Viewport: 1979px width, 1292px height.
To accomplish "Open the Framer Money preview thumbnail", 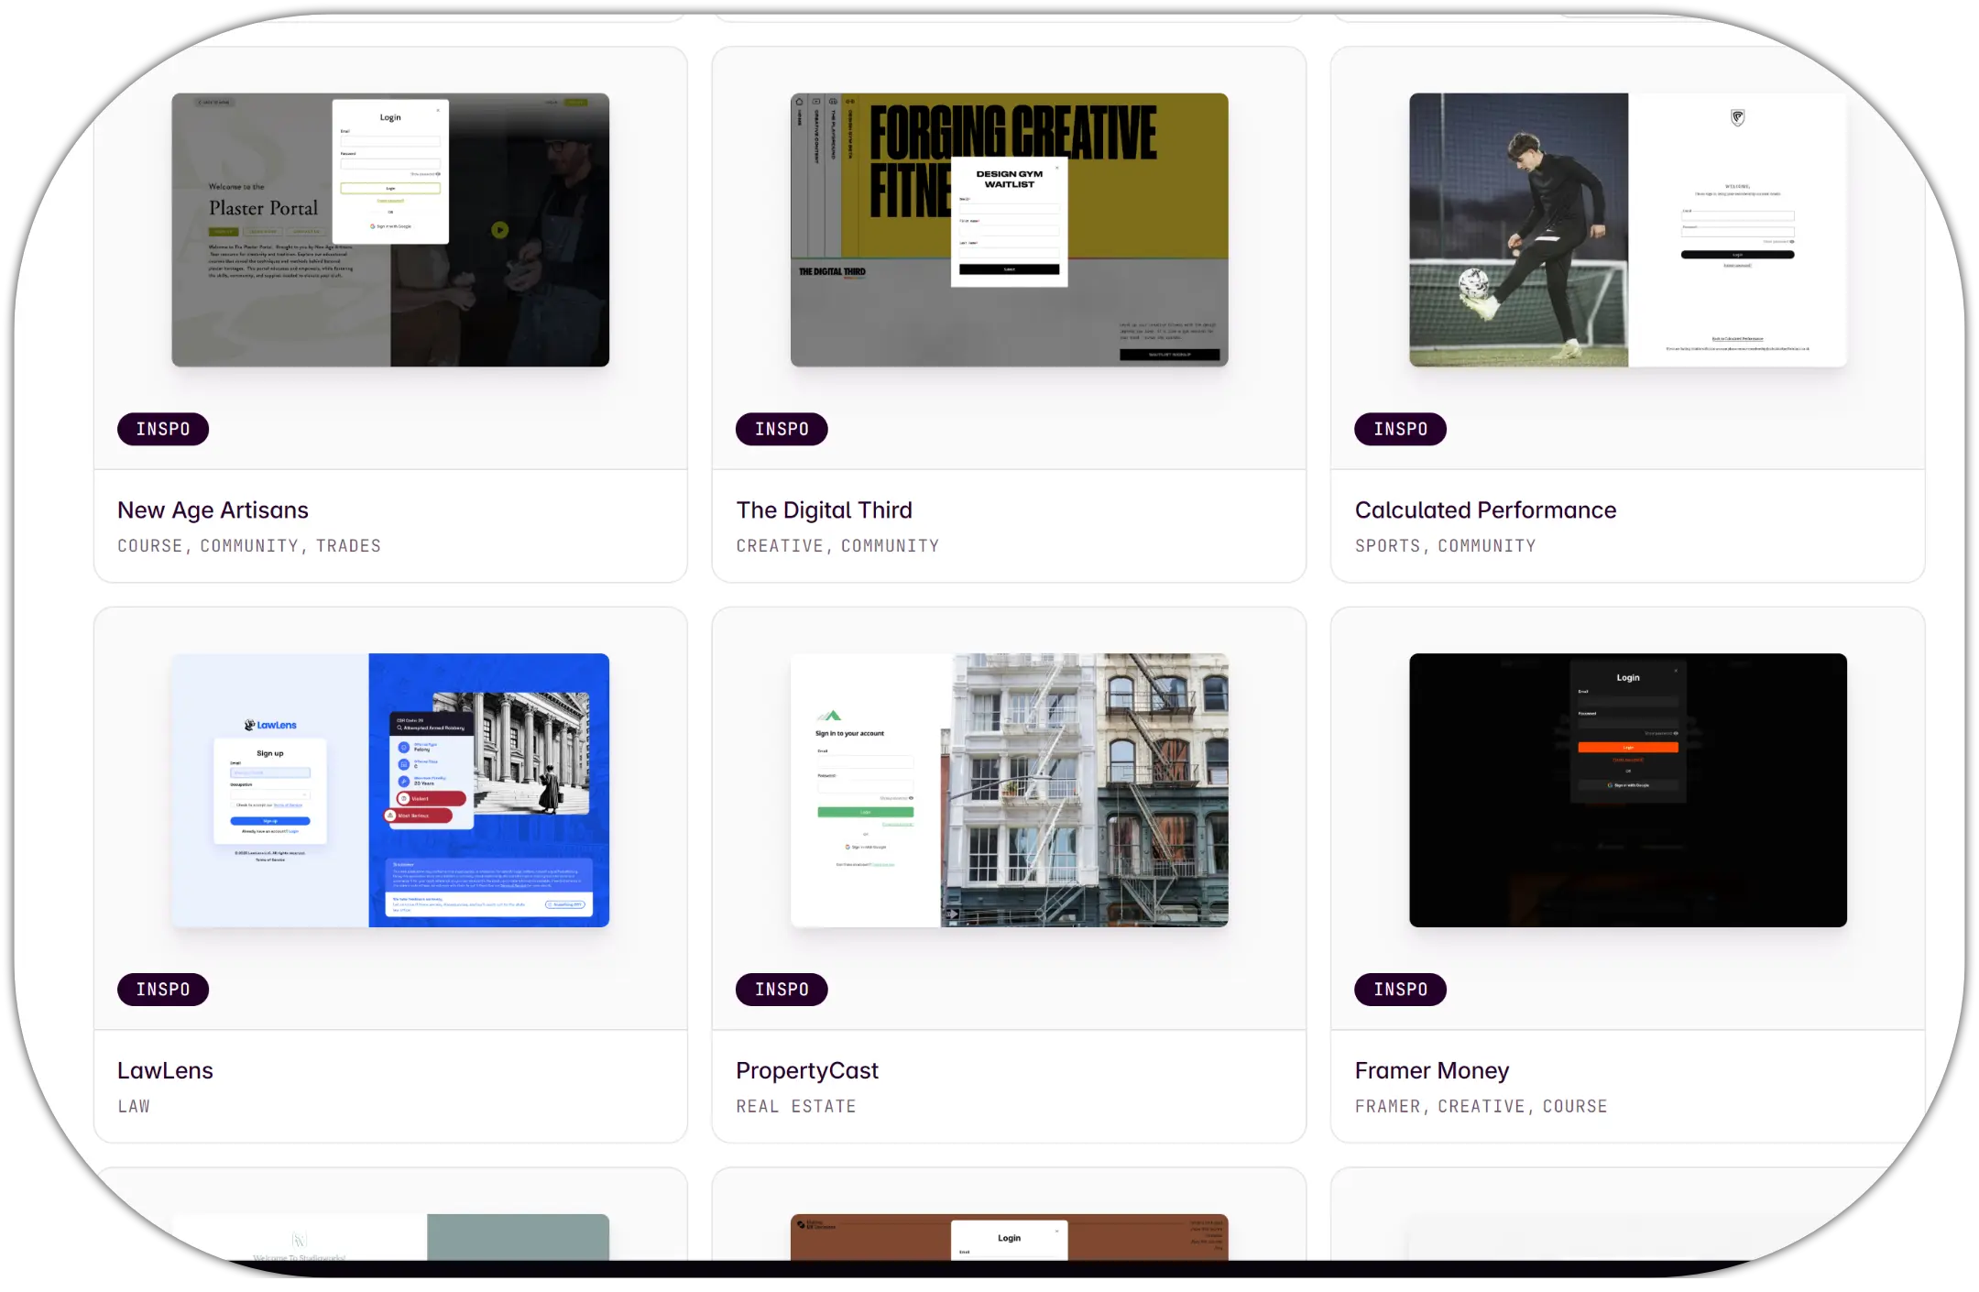I will tap(1628, 790).
